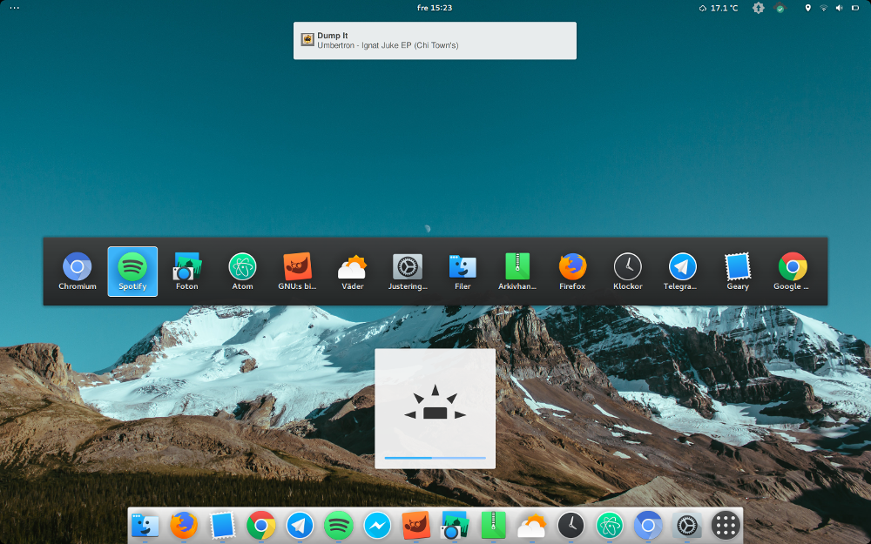Open Spotify from the dock
The width and height of the screenshot is (871, 544).
[x=339, y=525]
